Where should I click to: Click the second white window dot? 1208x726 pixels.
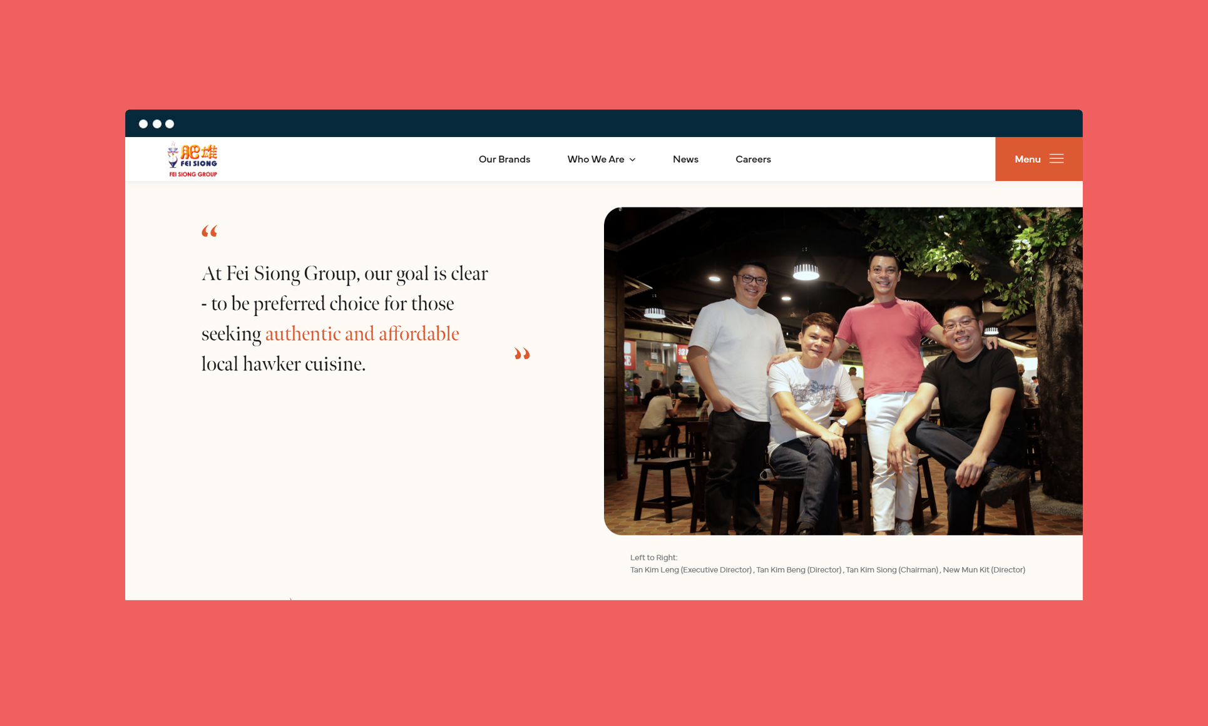(156, 124)
